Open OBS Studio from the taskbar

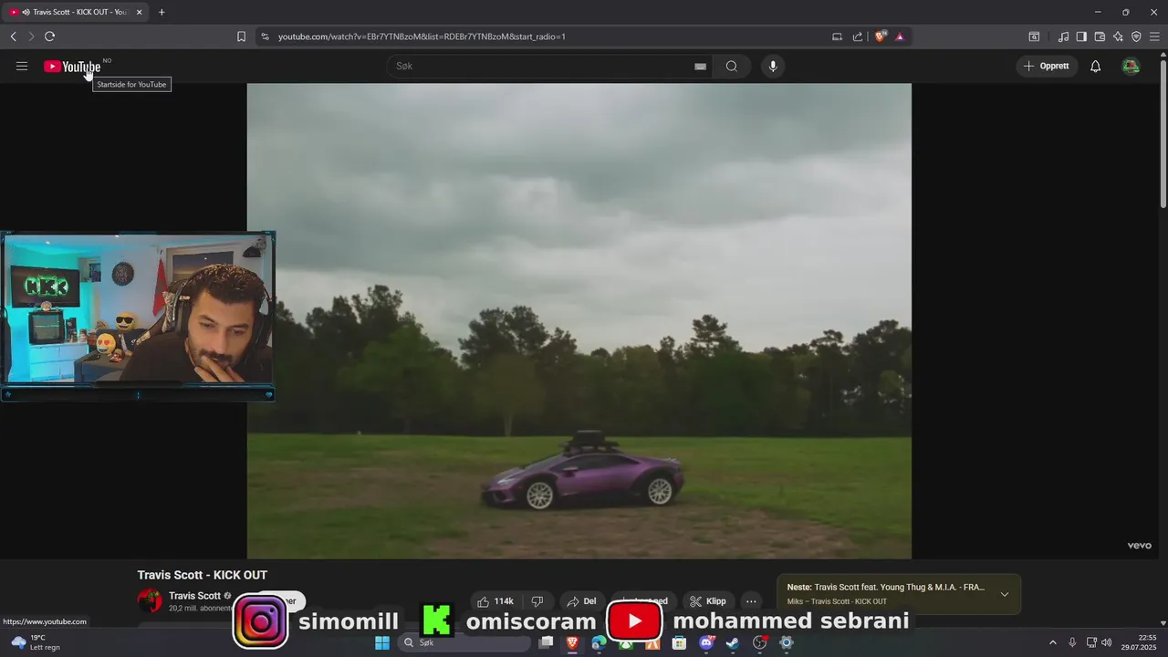[759, 642]
